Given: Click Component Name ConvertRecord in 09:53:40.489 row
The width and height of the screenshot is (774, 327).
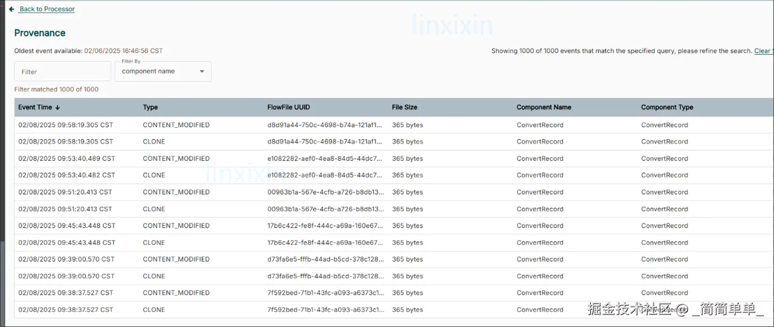Looking at the screenshot, I should (x=540, y=158).
